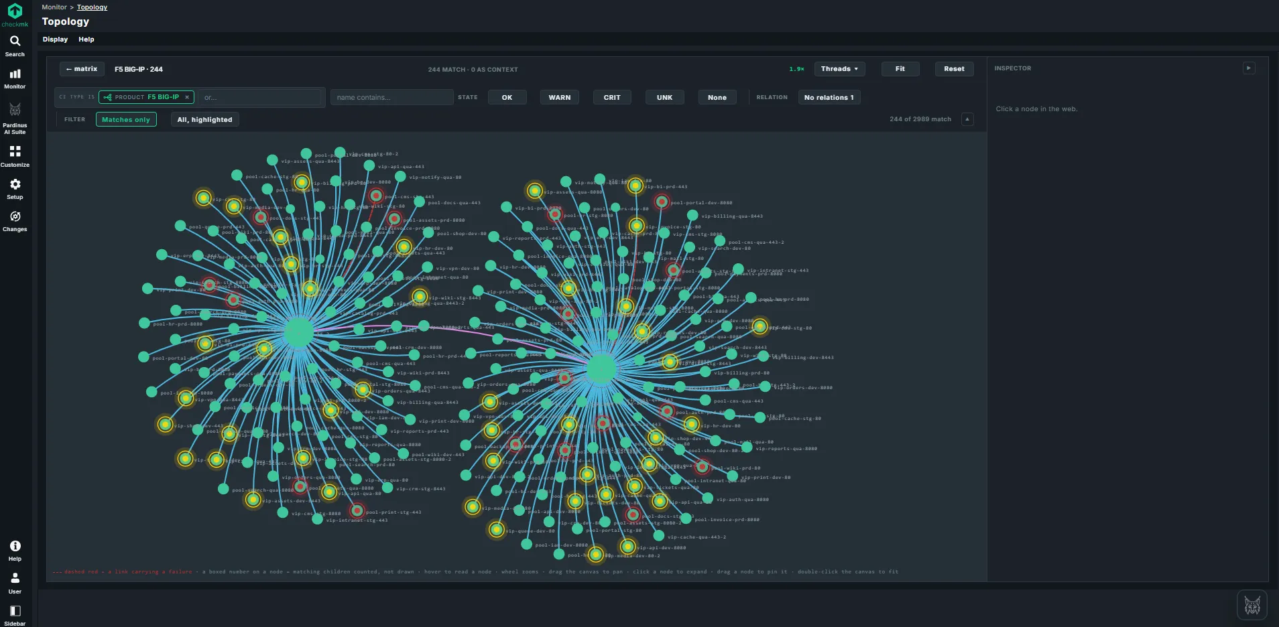Open the Threads dropdown
Viewport: 1279px width, 627px height.
pos(839,68)
